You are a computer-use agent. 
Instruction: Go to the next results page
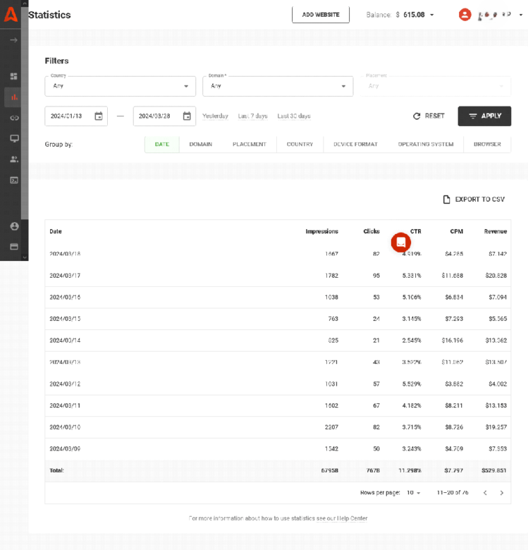502,493
